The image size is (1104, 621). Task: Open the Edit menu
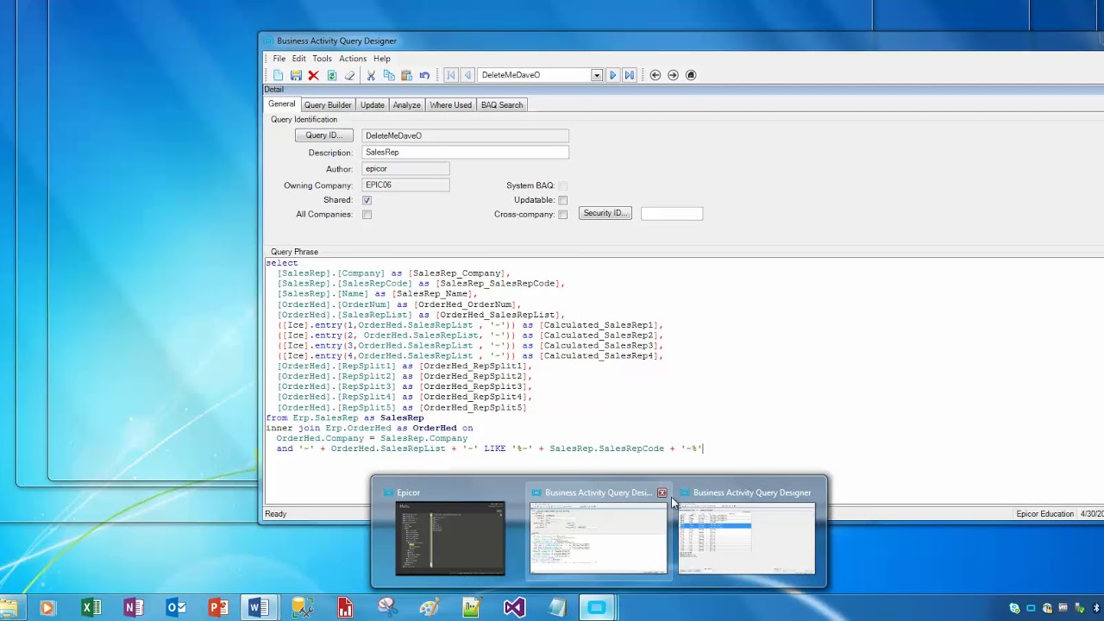[298, 59]
